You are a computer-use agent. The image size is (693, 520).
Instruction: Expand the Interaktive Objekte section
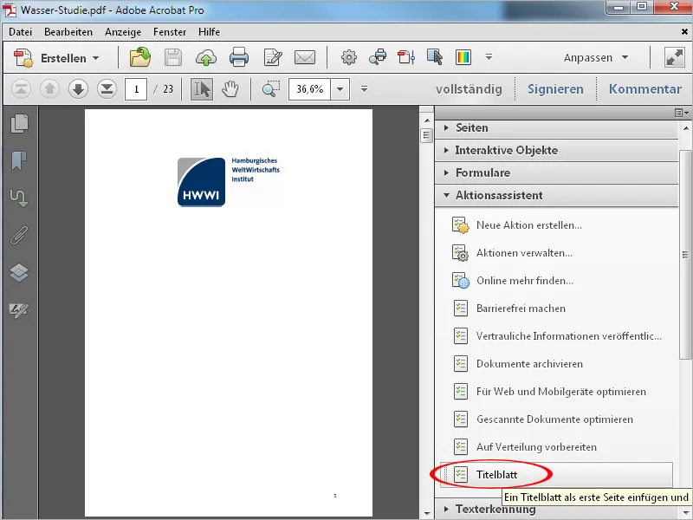pos(556,150)
